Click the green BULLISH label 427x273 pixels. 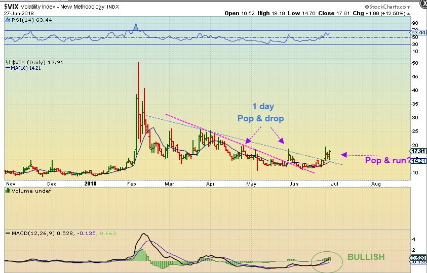tap(366, 257)
